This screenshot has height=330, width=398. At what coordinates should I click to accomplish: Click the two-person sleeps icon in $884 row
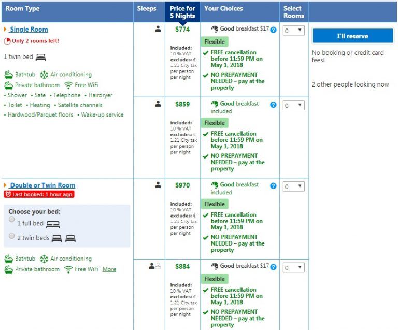[x=155, y=266]
